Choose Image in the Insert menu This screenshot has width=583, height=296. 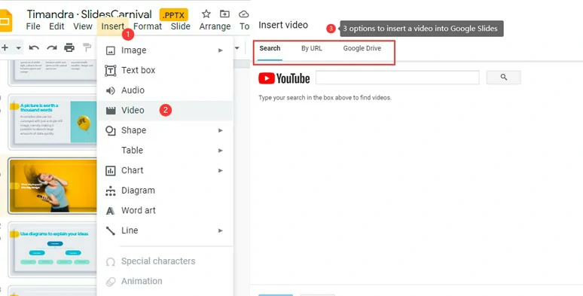coord(165,50)
